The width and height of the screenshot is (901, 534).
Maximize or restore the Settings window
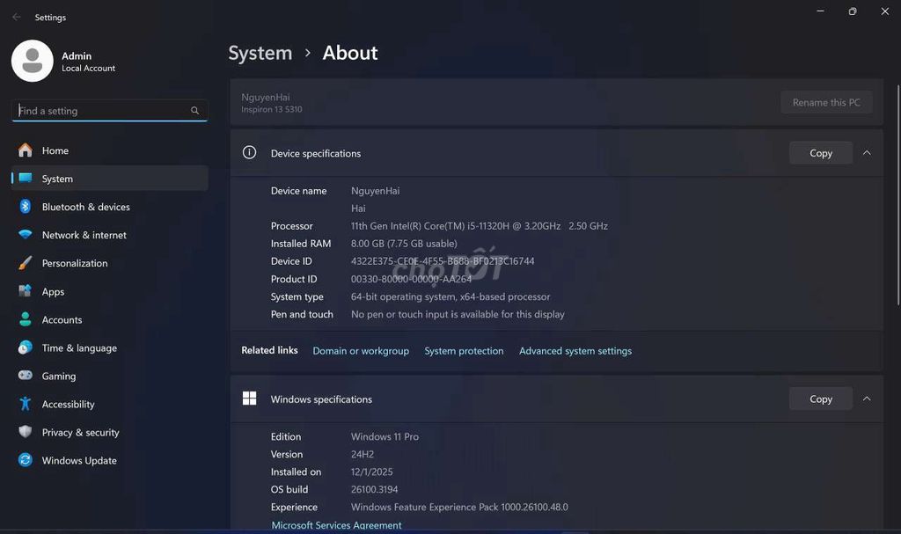[852, 11]
